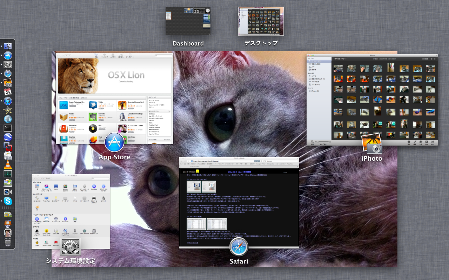Switch to the Dashboard space
449x280 pixels.
pyautogui.click(x=188, y=21)
